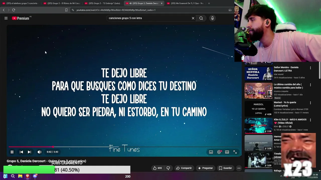Image resolution: width=321 pixels, height=180 pixels.
Task: Open 'Marisol - Yo lo quería (Letra/Lyrics)' title
Action: [x=285, y=104]
